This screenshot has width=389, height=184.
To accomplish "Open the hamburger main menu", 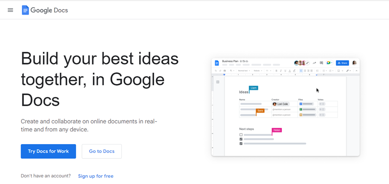I will (11, 10).
